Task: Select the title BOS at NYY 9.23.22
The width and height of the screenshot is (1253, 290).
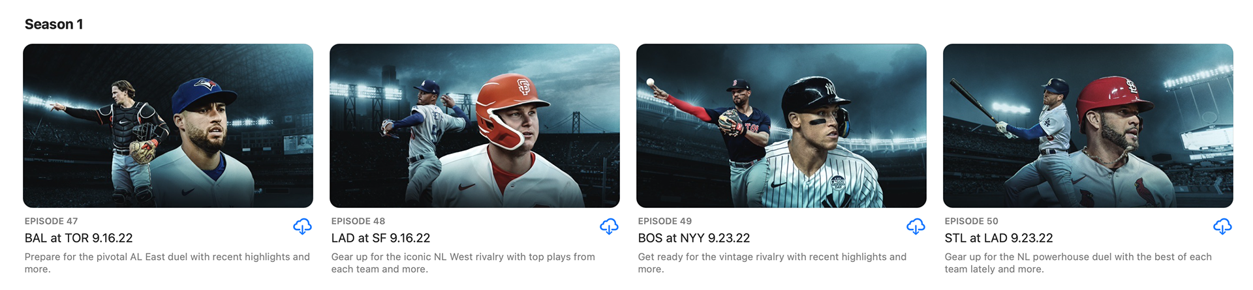Action: point(694,238)
